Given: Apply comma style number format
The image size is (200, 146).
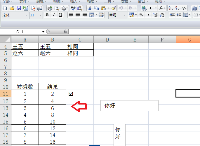Looking at the screenshot, I should [148, 15].
